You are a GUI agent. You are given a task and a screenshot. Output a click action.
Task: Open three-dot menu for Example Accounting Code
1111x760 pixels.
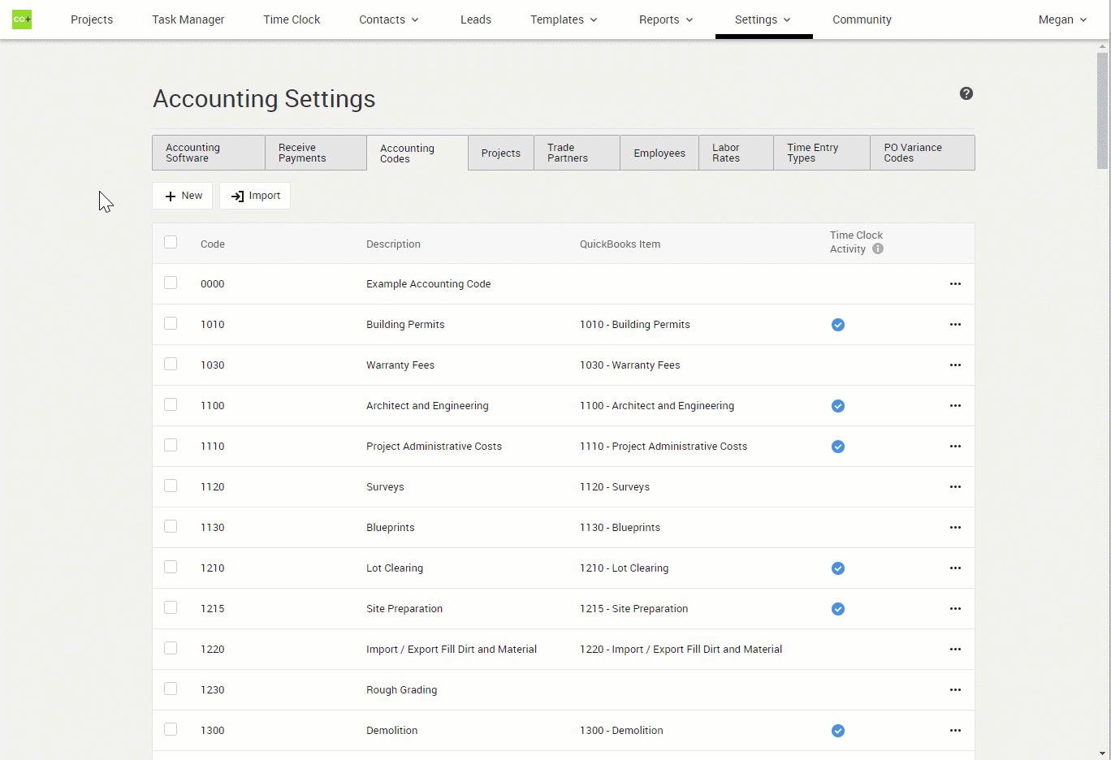tap(955, 284)
